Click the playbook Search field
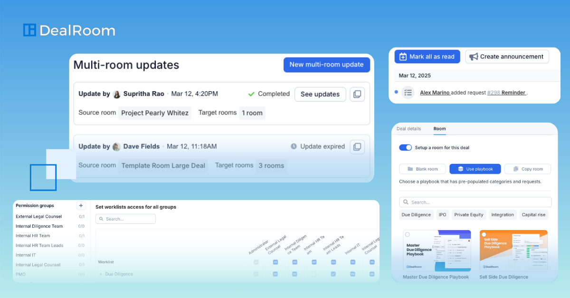The height and width of the screenshot is (298, 570). [475, 202]
